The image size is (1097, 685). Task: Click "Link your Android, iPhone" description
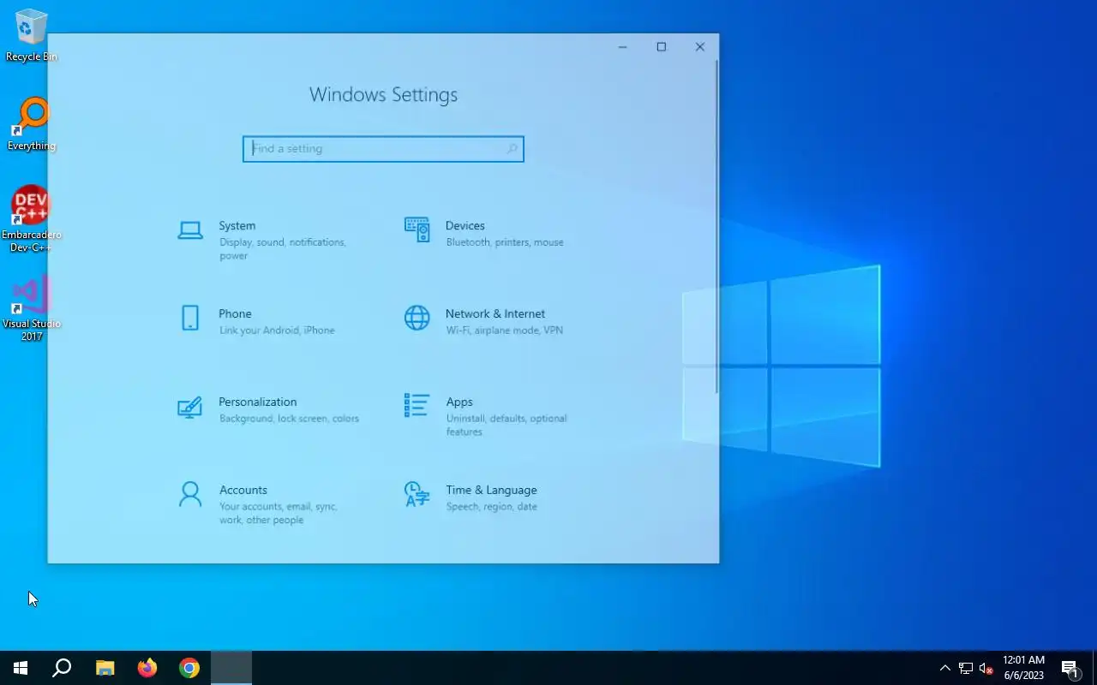(277, 331)
